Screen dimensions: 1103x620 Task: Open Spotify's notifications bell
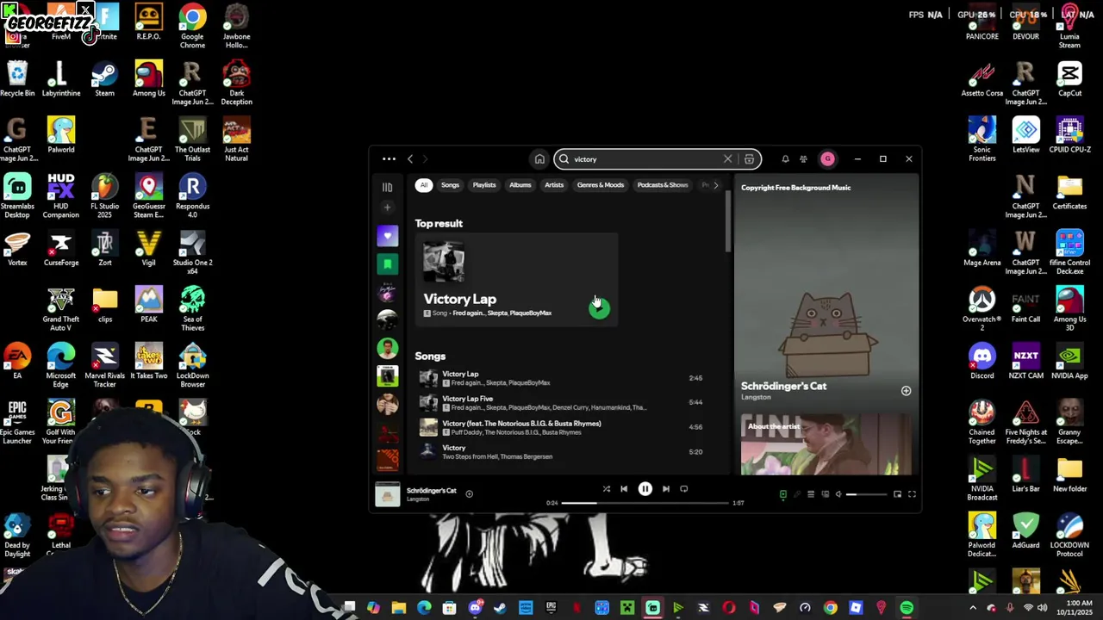[x=785, y=158]
